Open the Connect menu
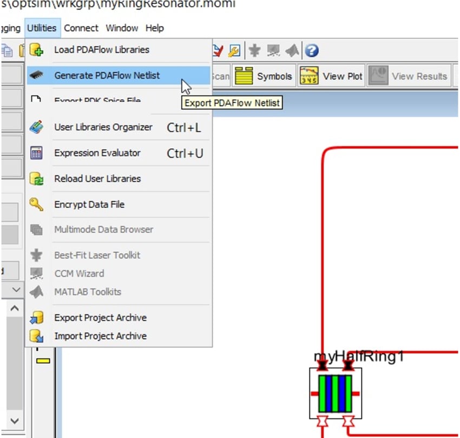The image size is (460, 438). coord(81,28)
